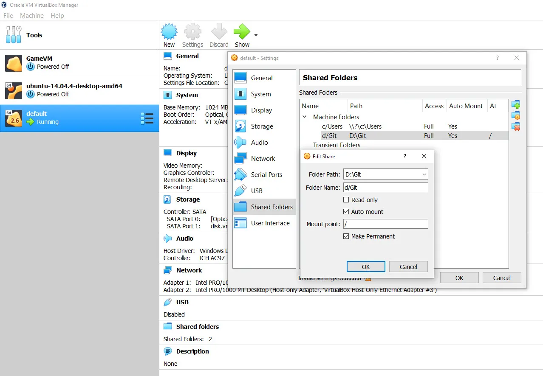Open the Folder Path dropdown

click(424, 174)
